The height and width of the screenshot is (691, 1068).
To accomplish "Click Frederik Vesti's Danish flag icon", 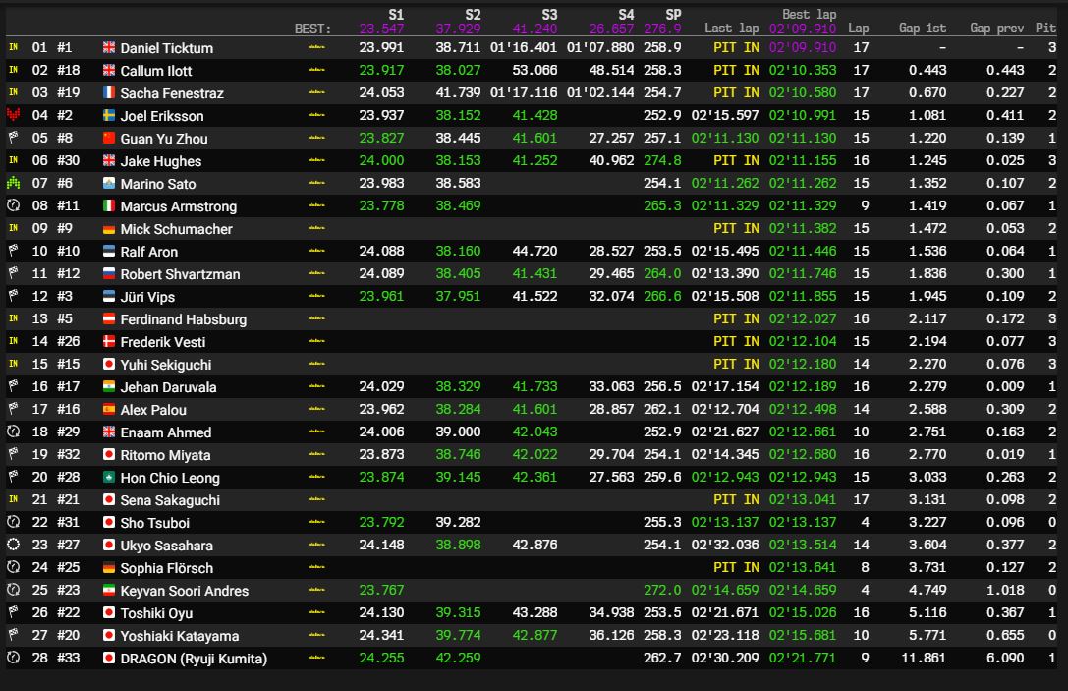I will (x=109, y=341).
